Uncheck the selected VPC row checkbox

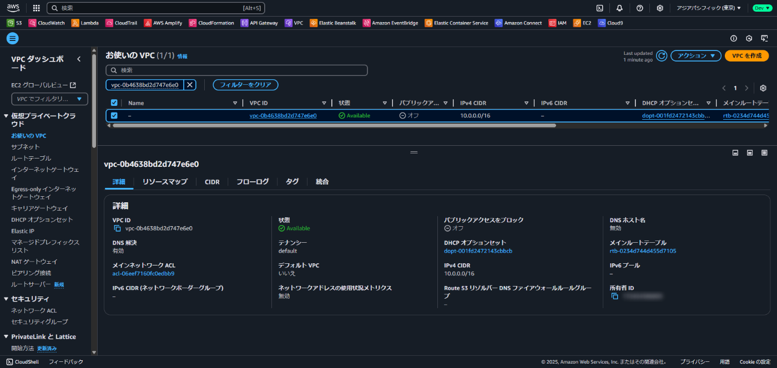click(x=114, y=115)
